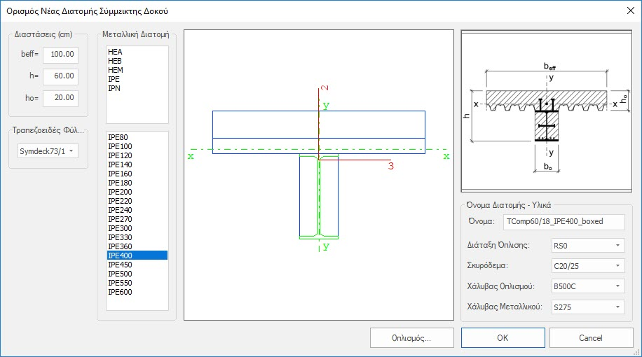This screenshot has width=642, height=357.
Task: Open the Symdeck73/1 trapezoidal sheet dropdown
Action: tap(48, 151)
